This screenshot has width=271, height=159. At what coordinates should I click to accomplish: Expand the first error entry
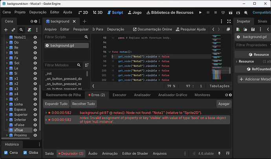46,113
